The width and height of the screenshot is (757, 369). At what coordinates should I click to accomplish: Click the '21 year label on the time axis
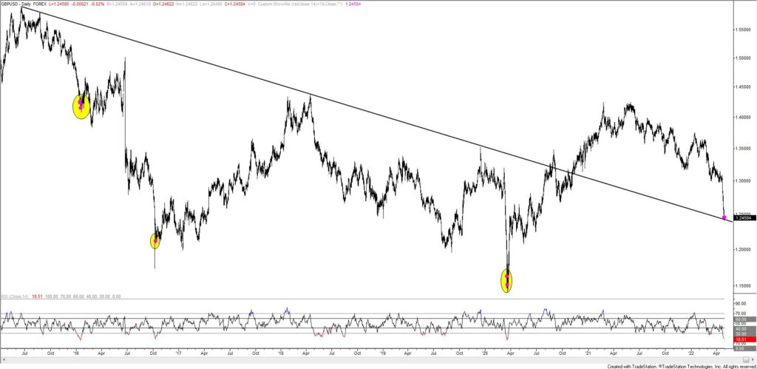589,353
